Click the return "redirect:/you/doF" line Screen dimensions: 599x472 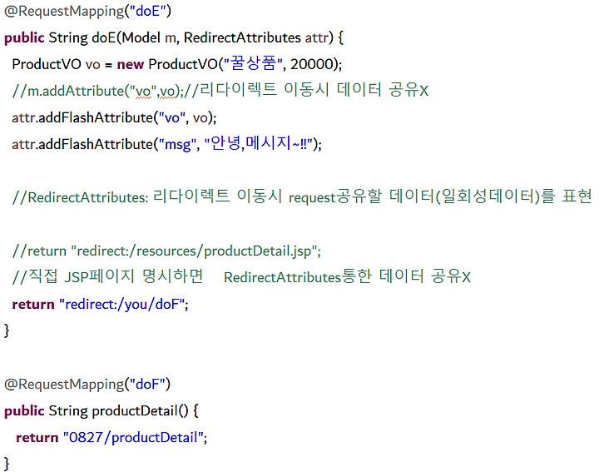[100, 304]
